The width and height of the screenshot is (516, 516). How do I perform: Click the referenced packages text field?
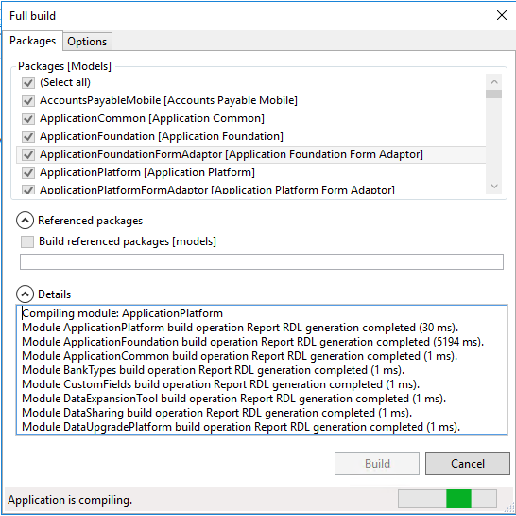point(262,262)
